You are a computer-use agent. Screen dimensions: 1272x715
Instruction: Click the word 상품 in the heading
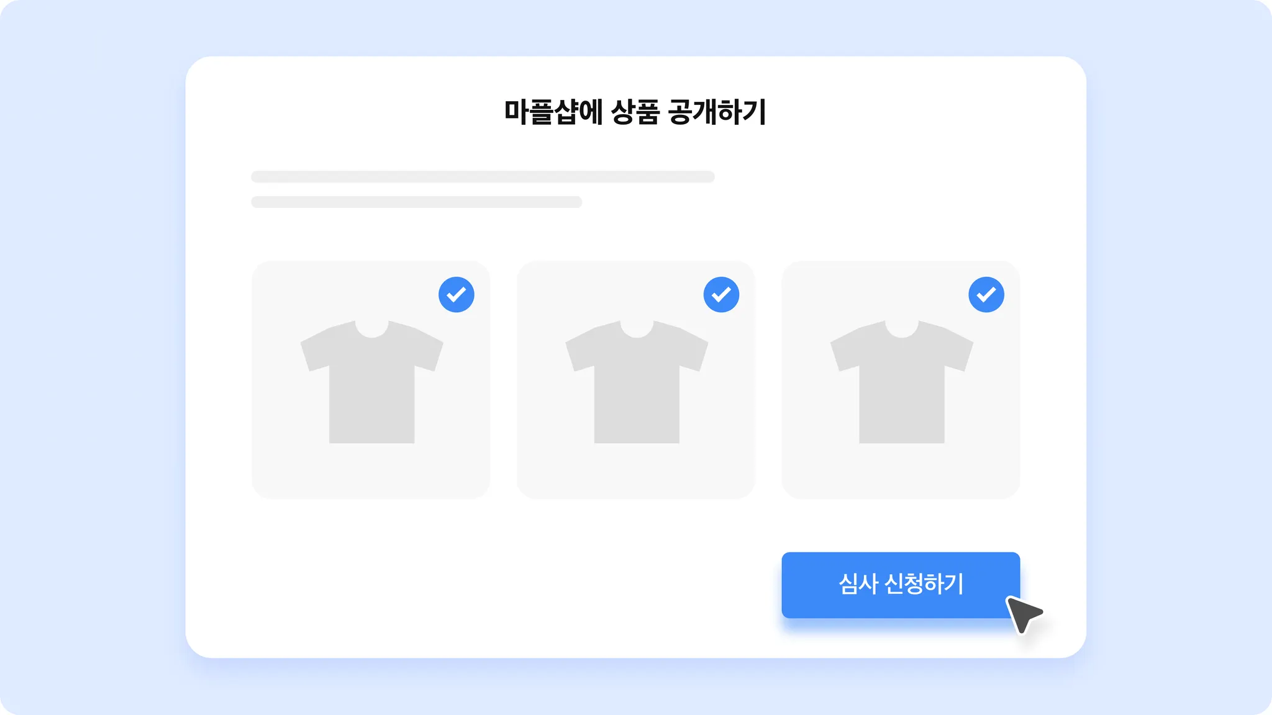(x=635, y=112)
